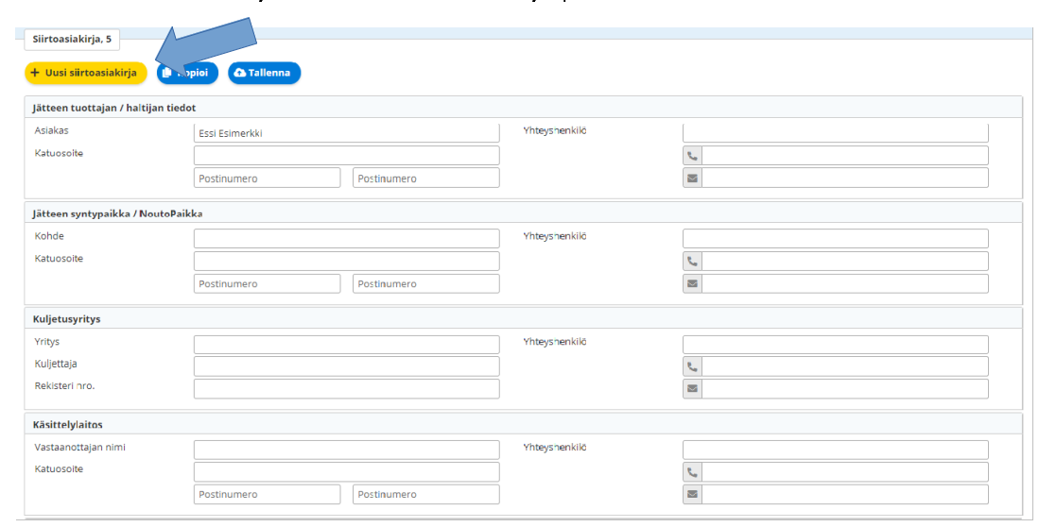Image resolution: width=1039 pixels, height=527 pixels.
Task: Click the Kohde label
Action: point(49,236)
